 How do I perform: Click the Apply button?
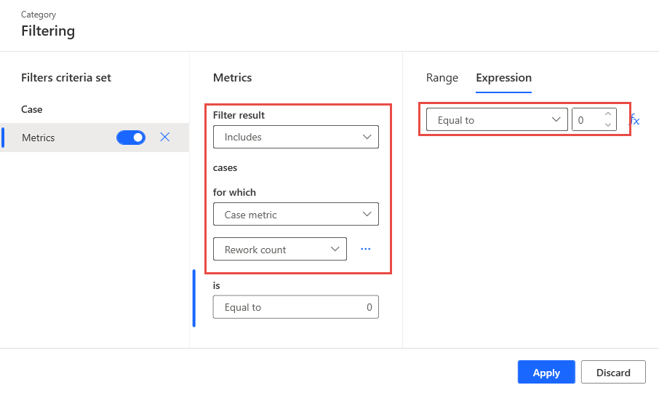(x=546, y=373)
